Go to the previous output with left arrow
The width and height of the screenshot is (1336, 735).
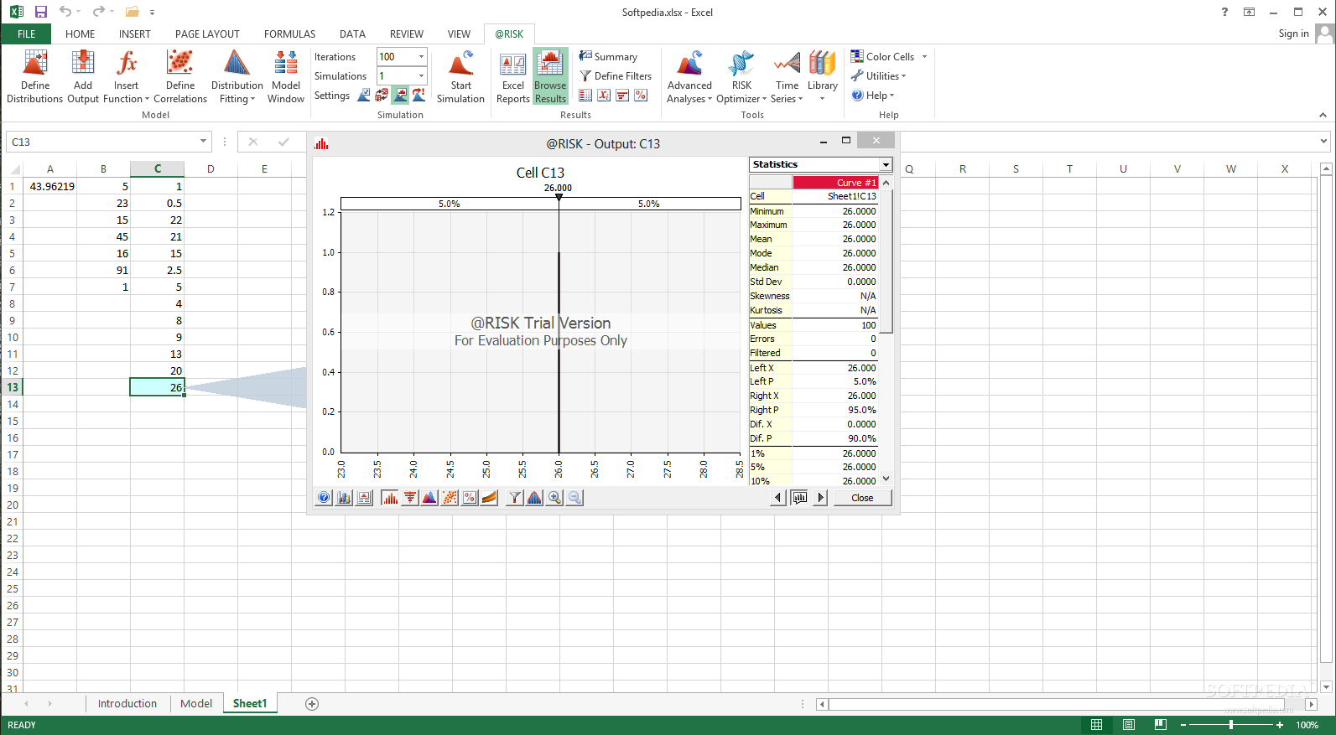point(778,498)
